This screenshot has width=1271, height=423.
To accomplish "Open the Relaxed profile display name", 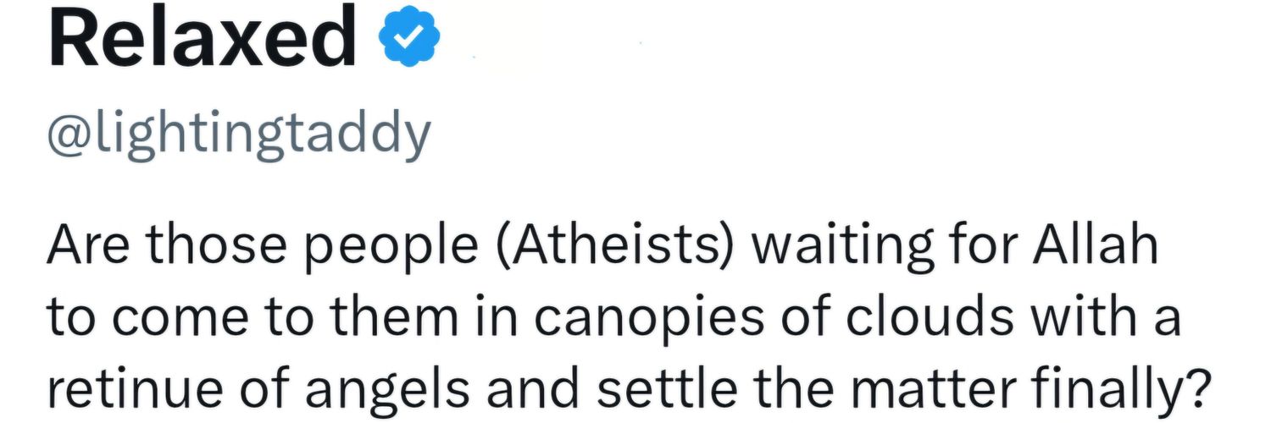I will pyautogui.click(x=202, y=40).
